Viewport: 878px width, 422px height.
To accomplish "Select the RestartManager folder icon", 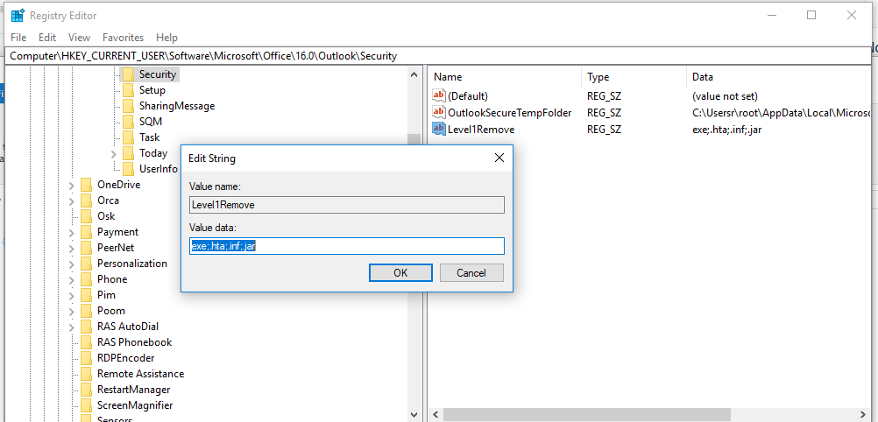I will [86, 389].
